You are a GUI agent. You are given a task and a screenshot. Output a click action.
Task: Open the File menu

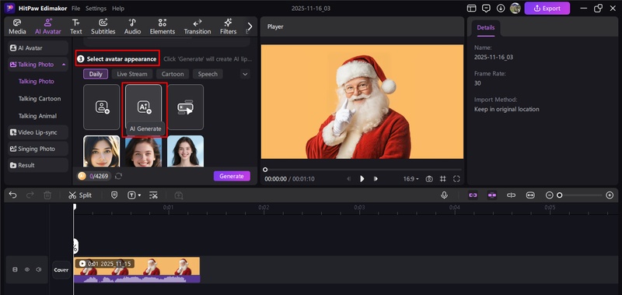75,9
